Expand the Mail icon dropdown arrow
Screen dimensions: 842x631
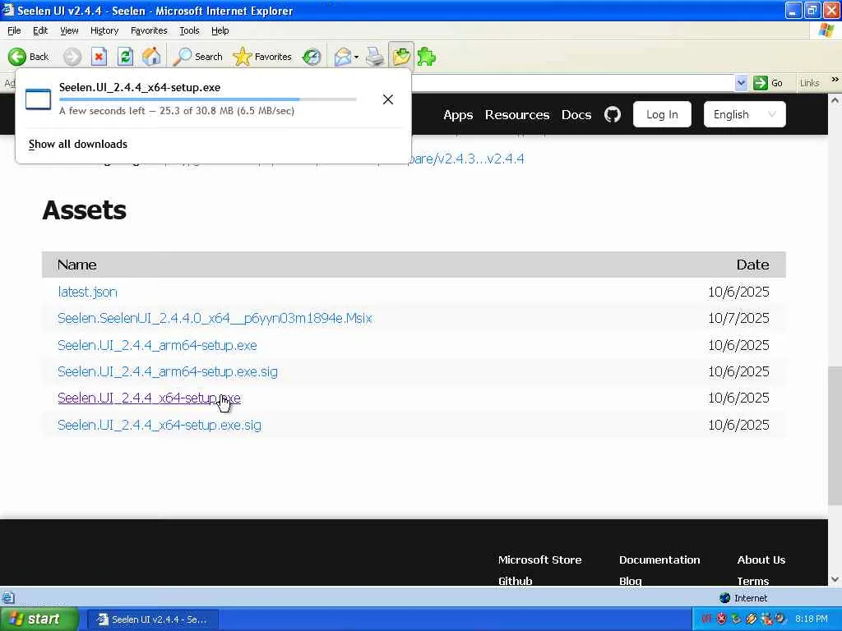coord(357,57)
